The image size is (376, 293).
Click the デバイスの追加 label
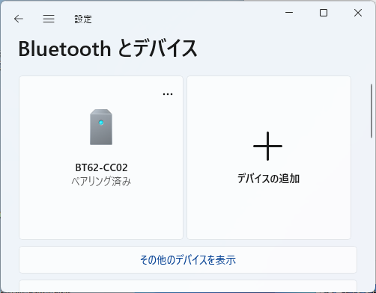coord(268,179)
